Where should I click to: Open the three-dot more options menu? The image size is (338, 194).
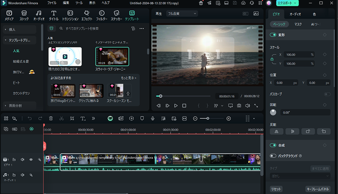pos(142,28)
